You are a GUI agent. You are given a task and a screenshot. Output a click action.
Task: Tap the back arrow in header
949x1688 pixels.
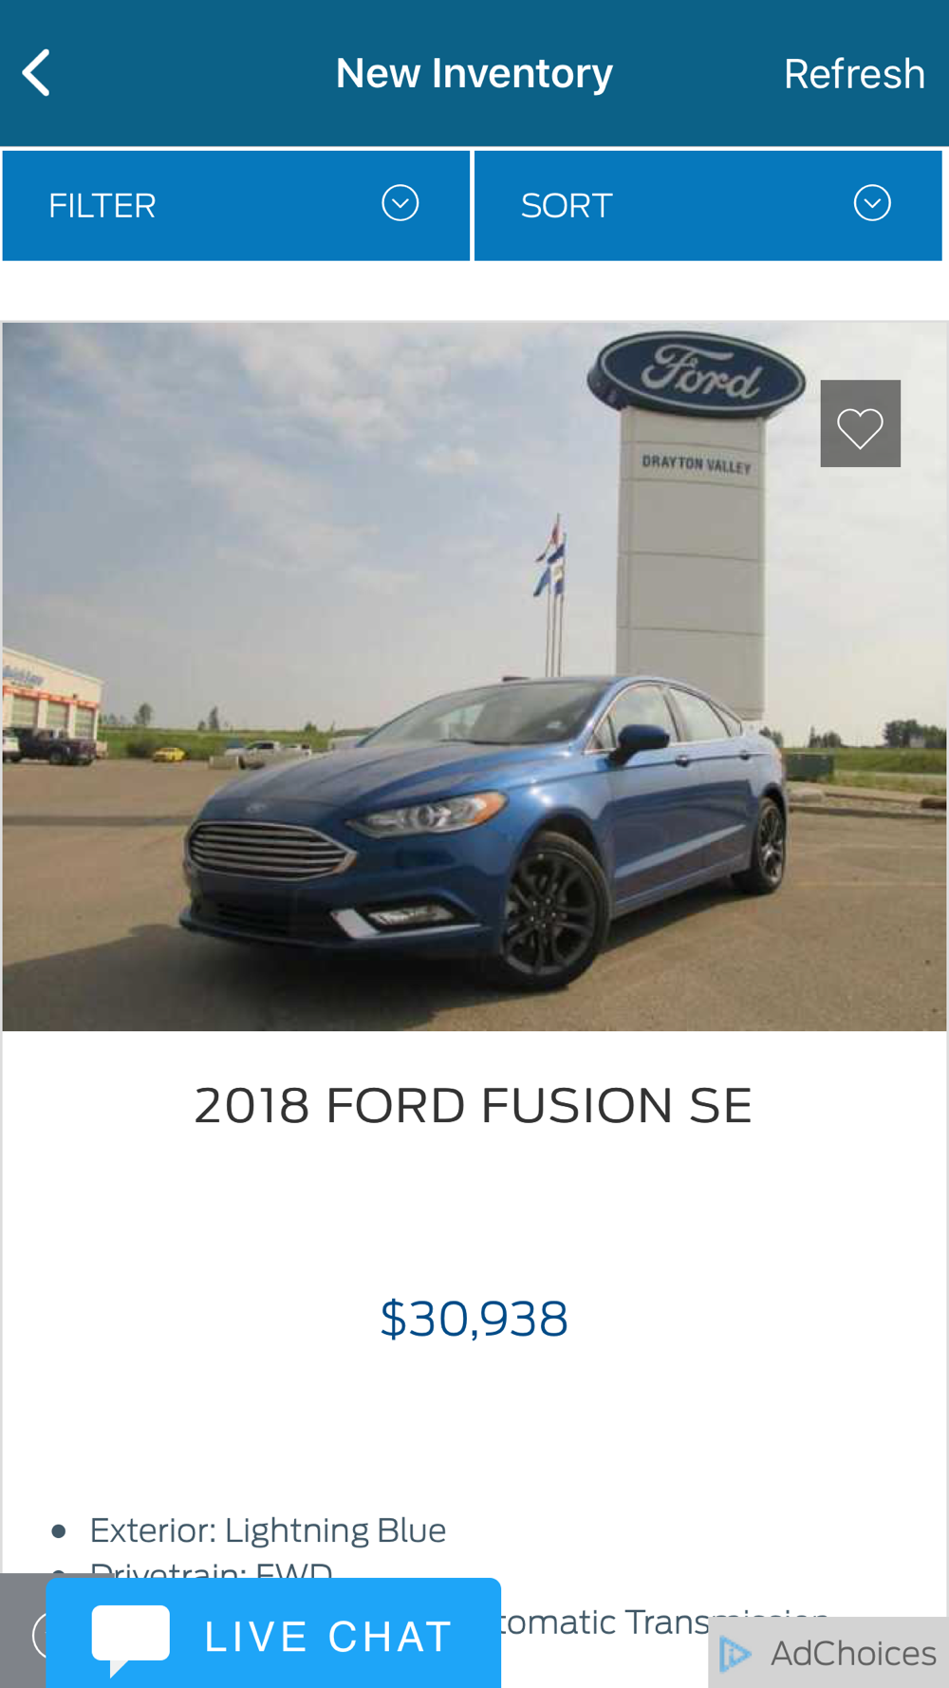[x=36, y=73]
